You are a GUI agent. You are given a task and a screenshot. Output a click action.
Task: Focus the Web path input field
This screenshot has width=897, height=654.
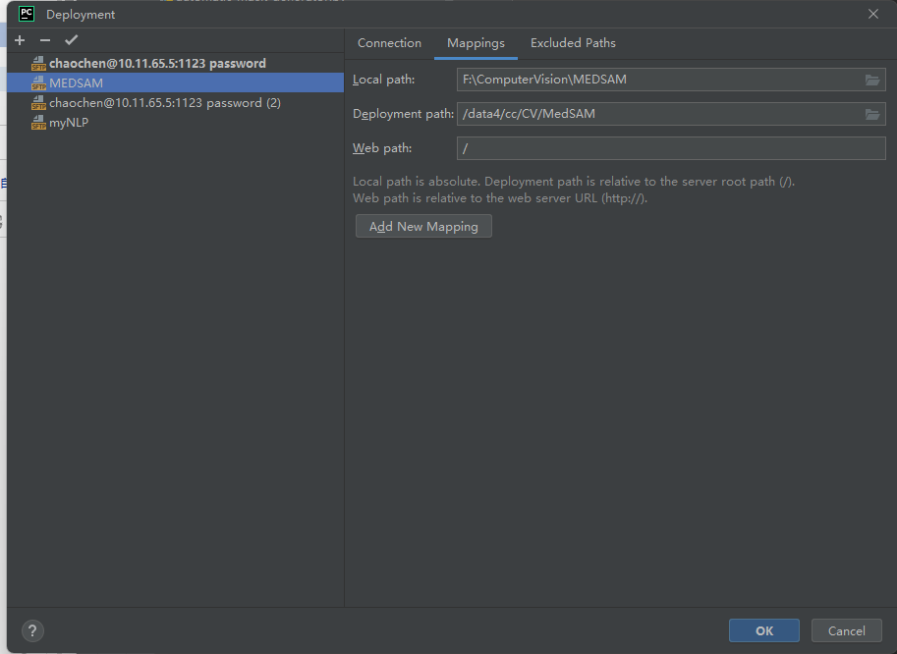pyautogui.click(x=671, y=148)
